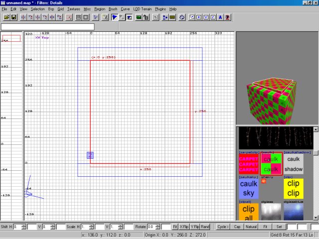Click the Y axis view button

pyautogui.click(x=206, y=17)
